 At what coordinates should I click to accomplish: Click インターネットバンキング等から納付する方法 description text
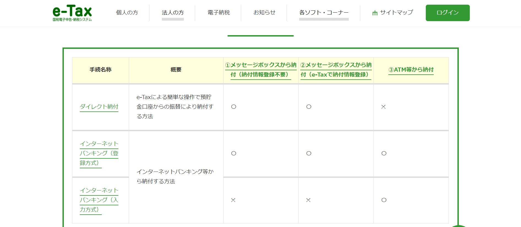(175, 176)
